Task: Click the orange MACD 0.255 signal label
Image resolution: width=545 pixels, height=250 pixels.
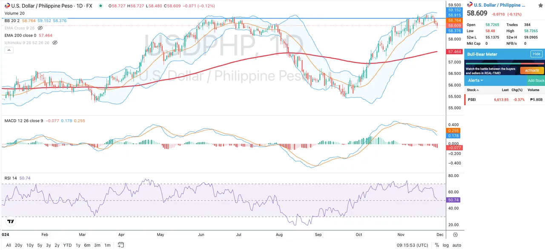Action: [453, 131]
